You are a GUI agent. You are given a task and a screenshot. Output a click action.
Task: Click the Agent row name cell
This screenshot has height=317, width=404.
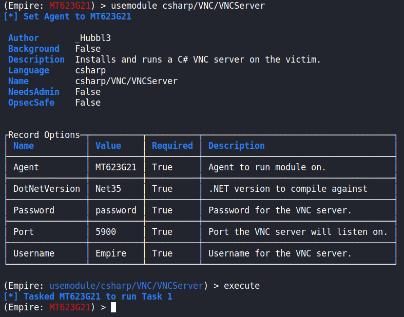click(26, 167)
